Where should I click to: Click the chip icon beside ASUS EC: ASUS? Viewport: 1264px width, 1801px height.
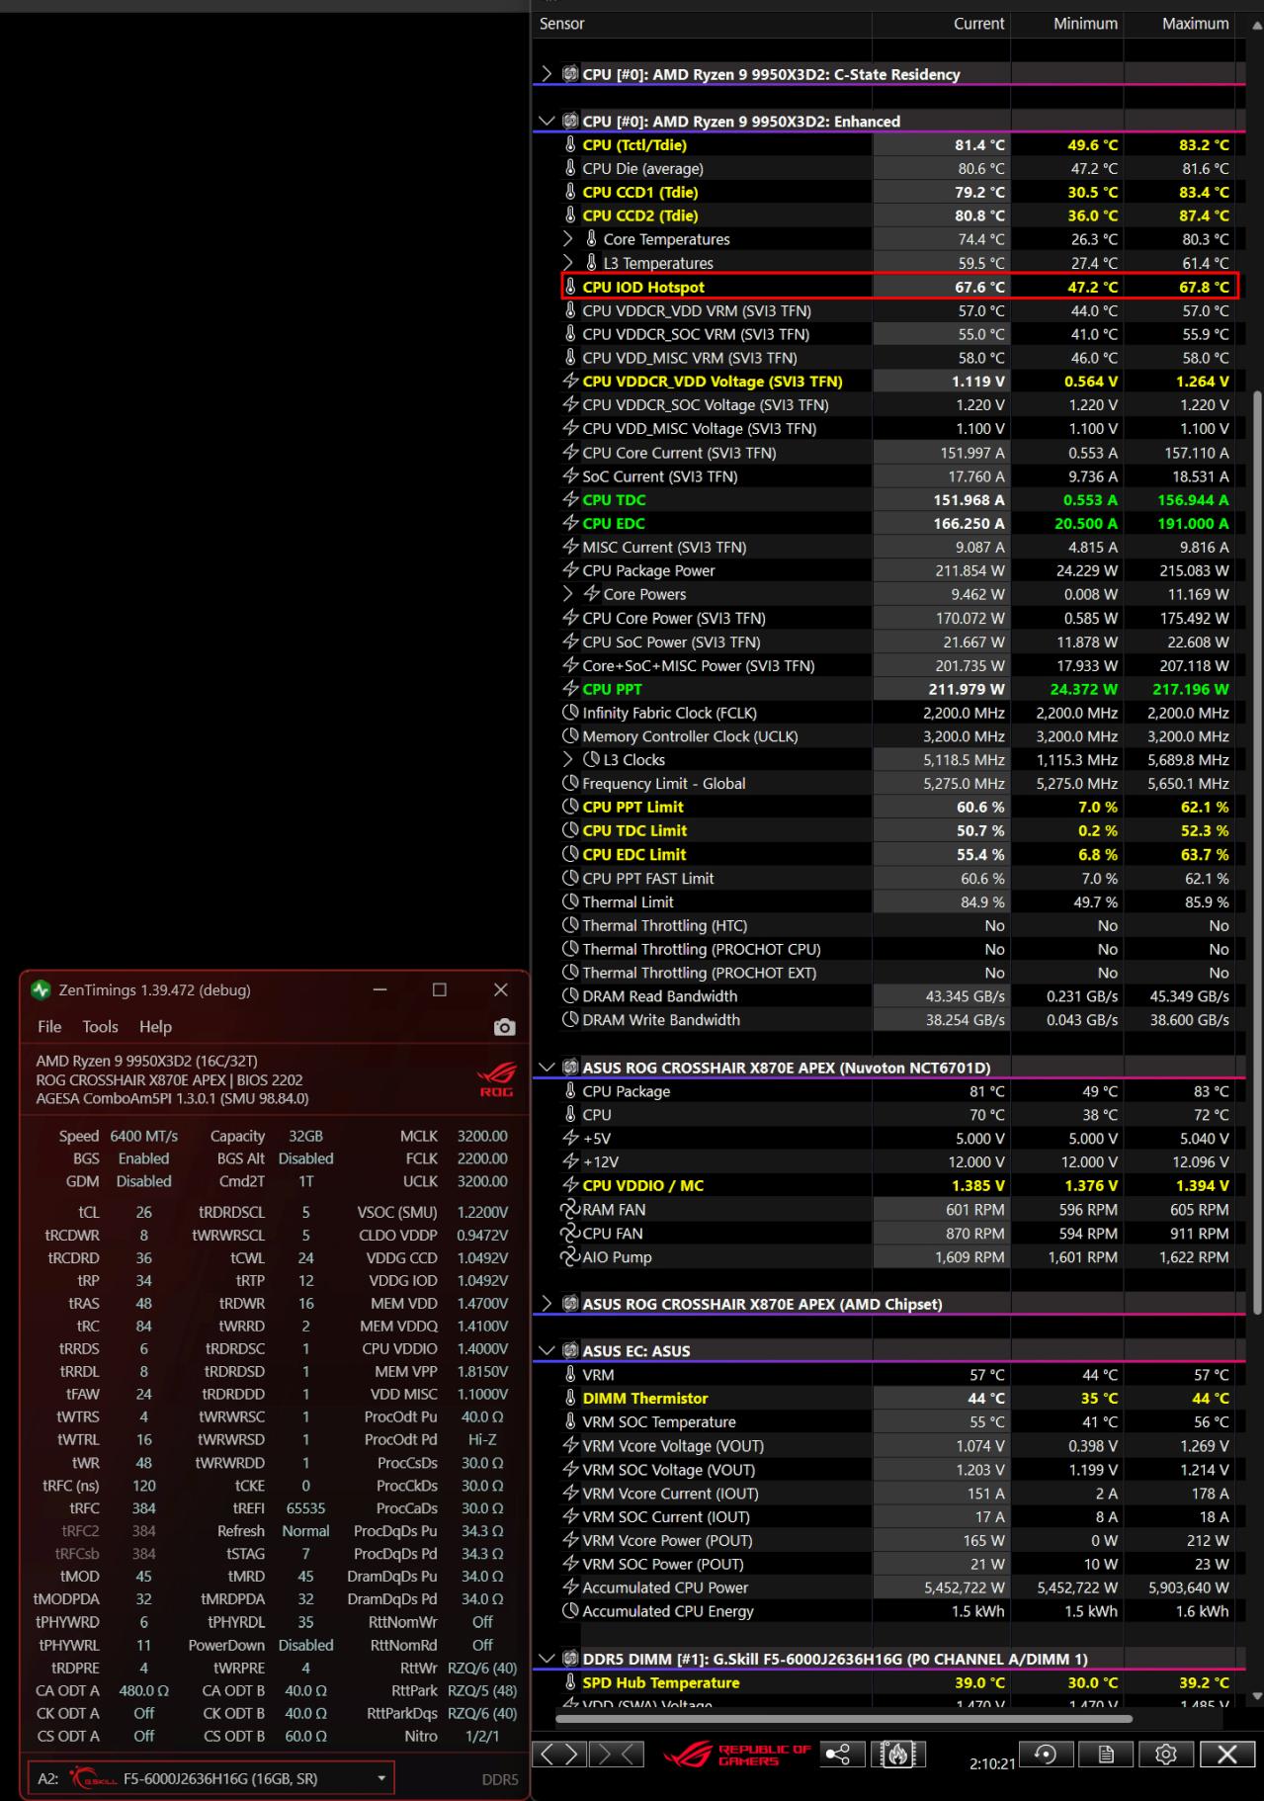point(570,1350)
